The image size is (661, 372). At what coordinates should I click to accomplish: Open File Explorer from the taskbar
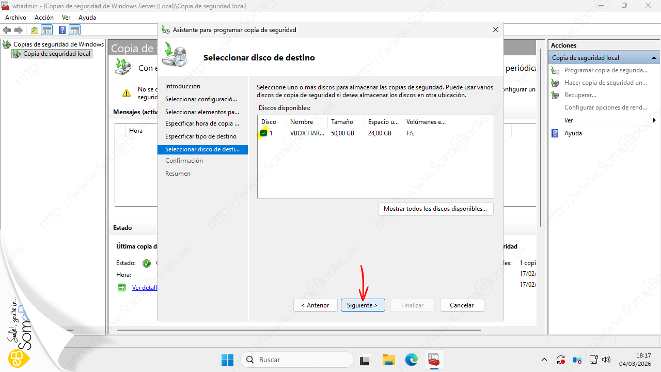coord(388,360)
